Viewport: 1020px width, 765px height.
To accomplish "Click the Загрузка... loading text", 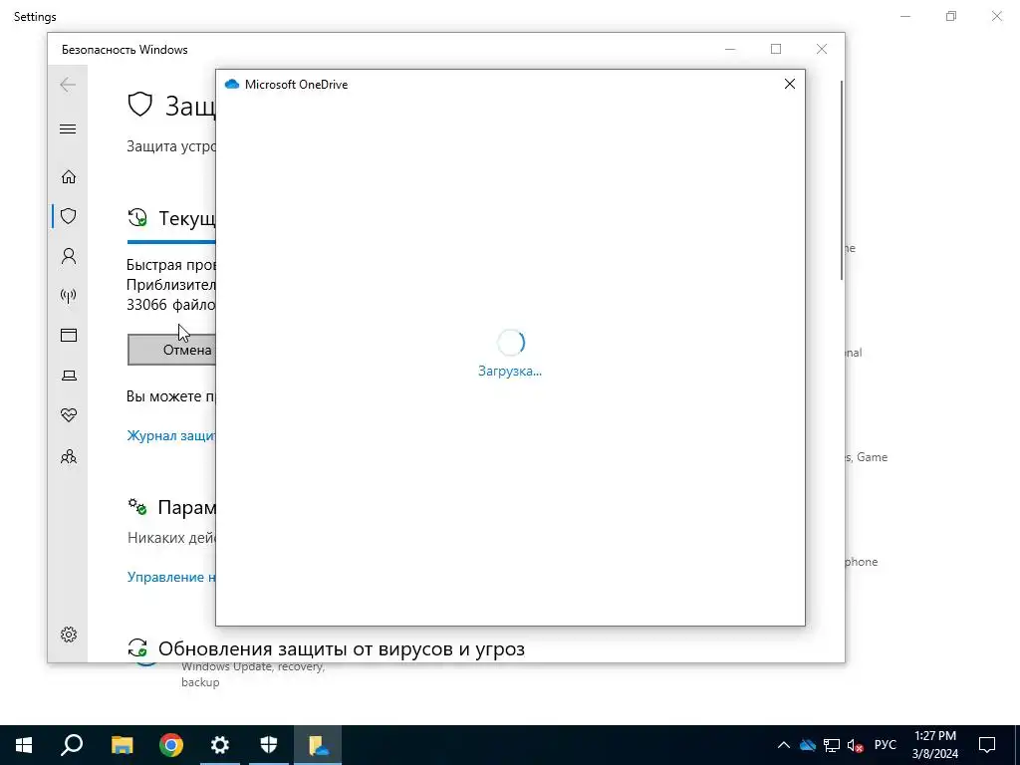I will pyautogui.click(x=510, y=371).
